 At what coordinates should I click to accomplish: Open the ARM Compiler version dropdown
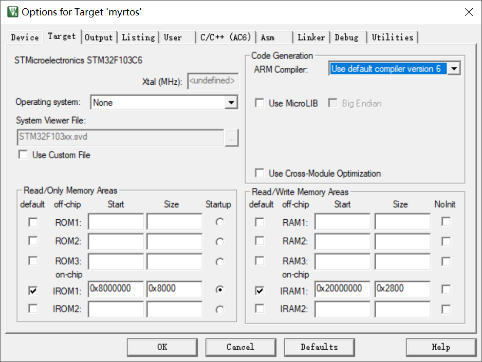pos(454,68)
